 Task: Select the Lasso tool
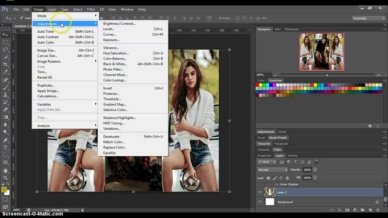coord(5,50)
